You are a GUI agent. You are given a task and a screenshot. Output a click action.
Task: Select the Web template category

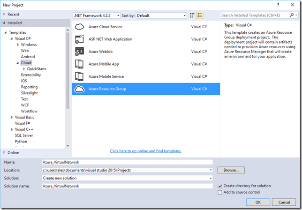point(25,51)
